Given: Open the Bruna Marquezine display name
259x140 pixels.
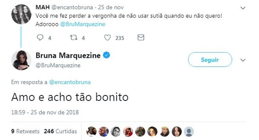Looking at the screenshot, I should 68,56.
